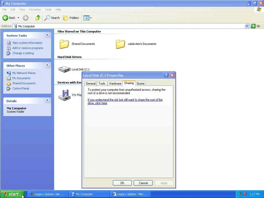Screen dimensions: 264x198
Task: Click Shared Documents sidebar folder icon
Action: [x=9, y=84]
